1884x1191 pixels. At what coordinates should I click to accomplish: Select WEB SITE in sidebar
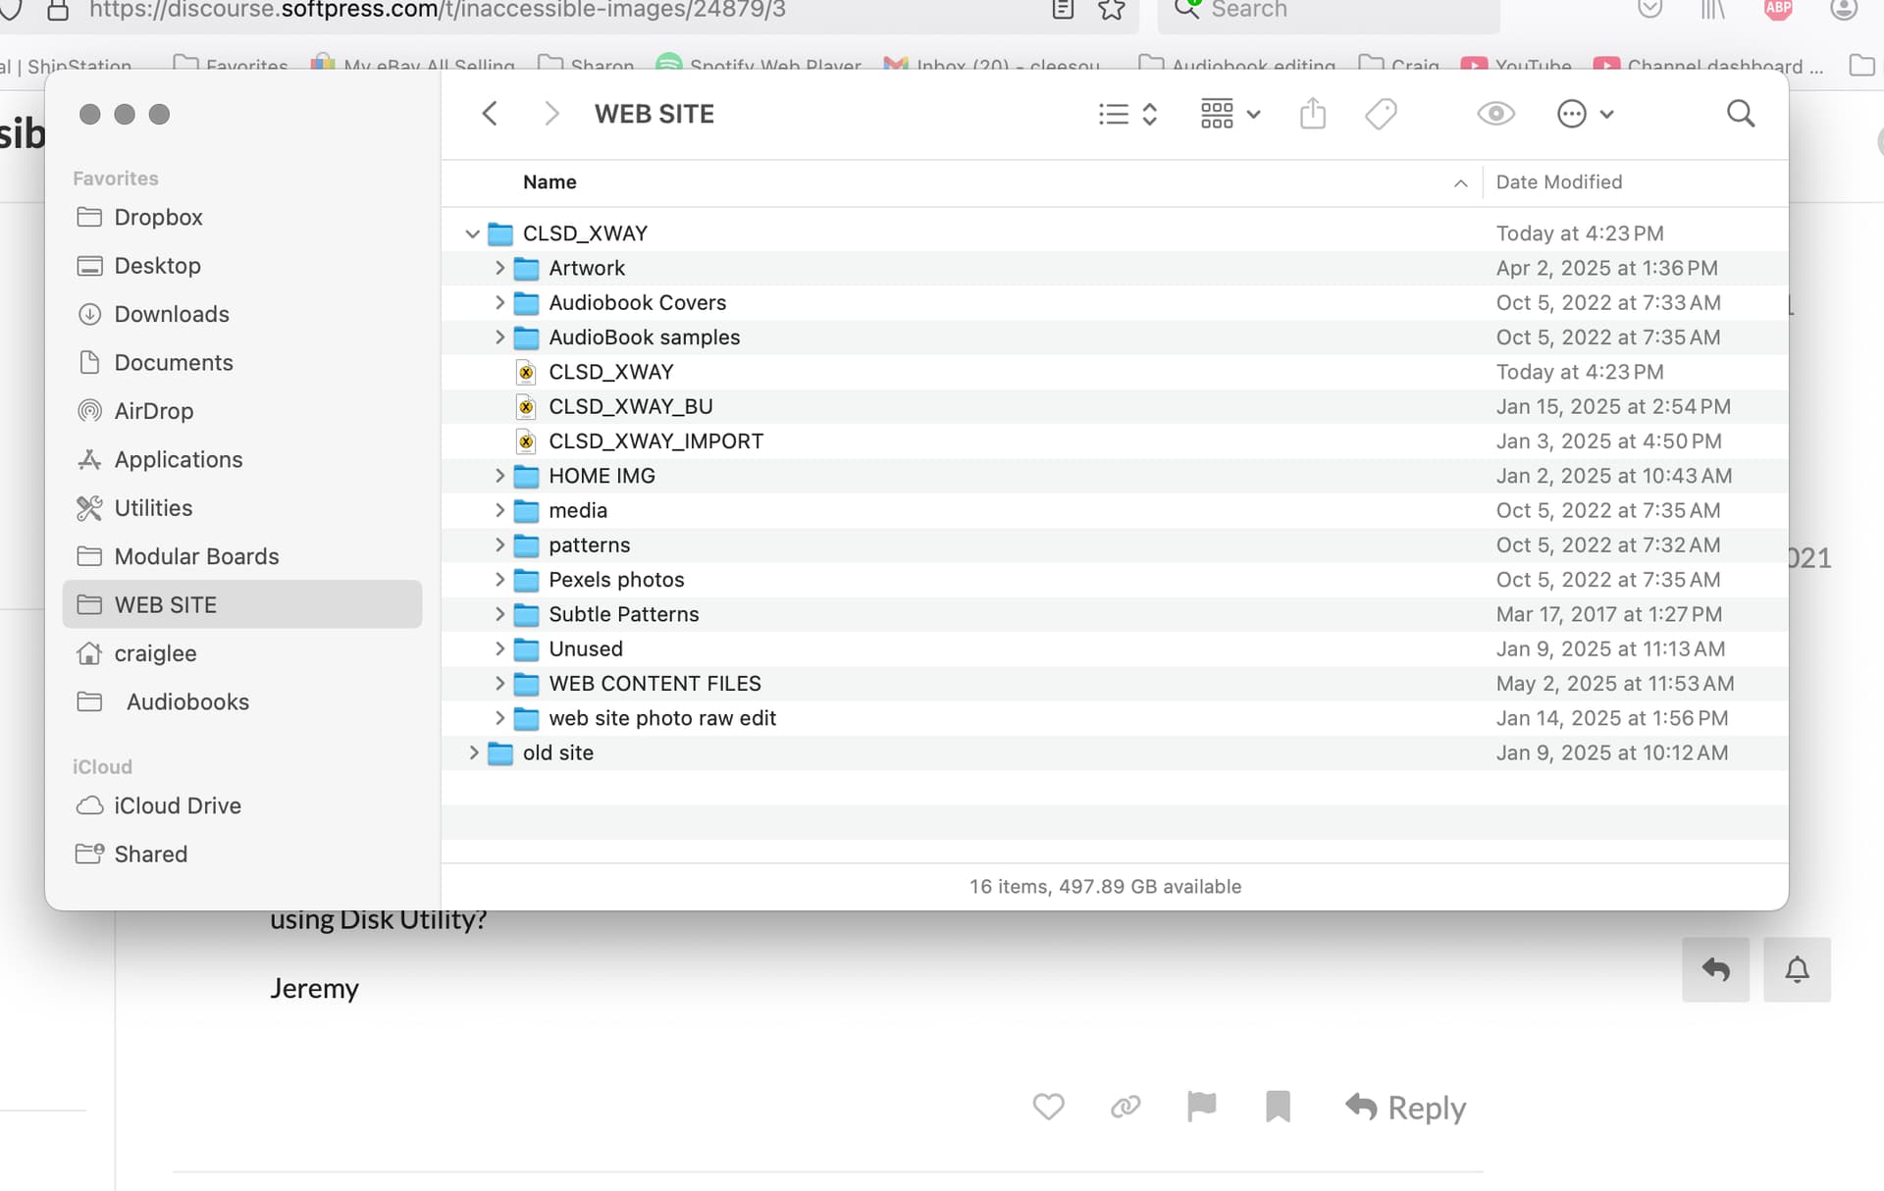pos(241,604)
